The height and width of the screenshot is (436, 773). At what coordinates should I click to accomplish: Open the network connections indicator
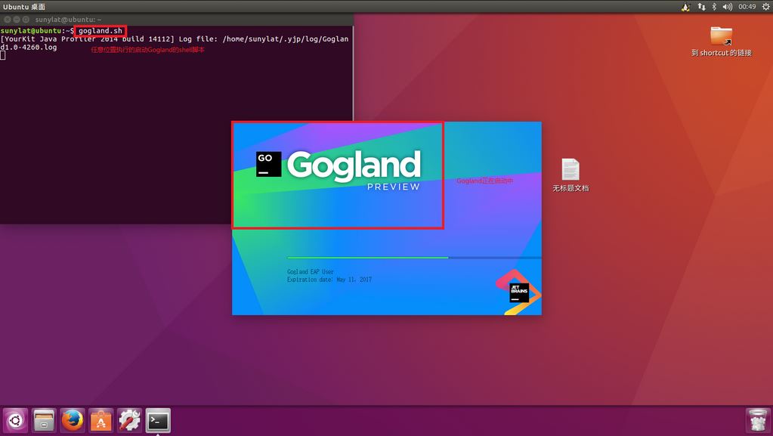click(701, 7)
